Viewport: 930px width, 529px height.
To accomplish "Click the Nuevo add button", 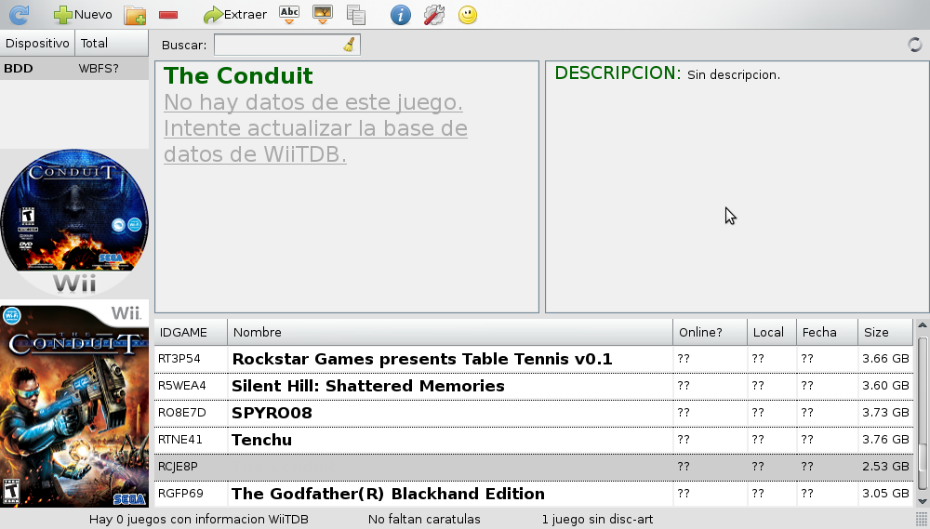I will click(x=83, y=14).
